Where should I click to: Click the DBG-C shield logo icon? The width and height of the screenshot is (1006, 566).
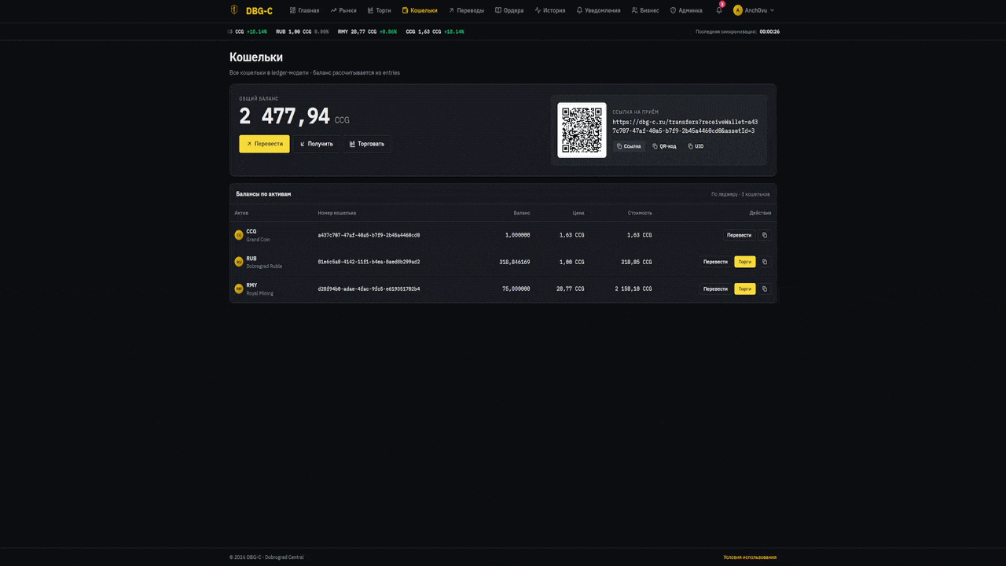pos(234,10)
